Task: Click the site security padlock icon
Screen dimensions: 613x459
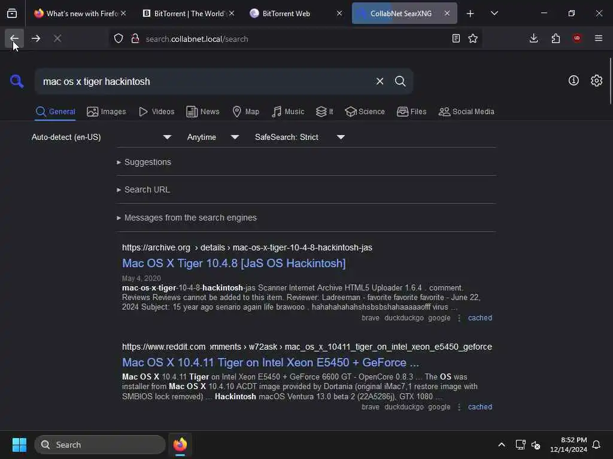Action: pyautogui.click(x=135, y=39)
